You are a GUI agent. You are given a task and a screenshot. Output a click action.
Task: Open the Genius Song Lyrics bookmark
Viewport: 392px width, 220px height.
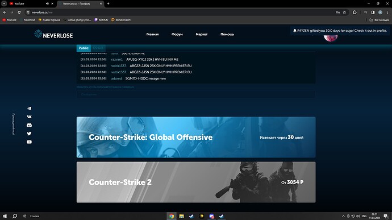tap(77, 20)
